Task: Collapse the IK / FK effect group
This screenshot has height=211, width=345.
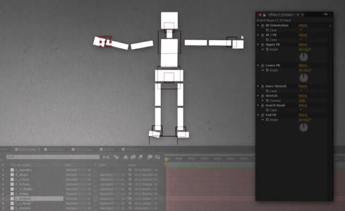Action: 258,35
